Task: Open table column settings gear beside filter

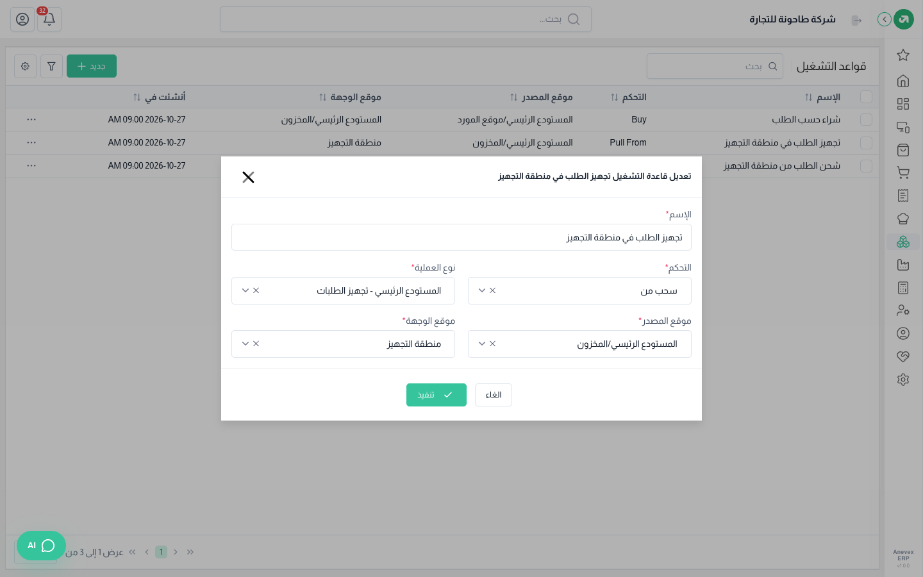Action: click(25, 66)
